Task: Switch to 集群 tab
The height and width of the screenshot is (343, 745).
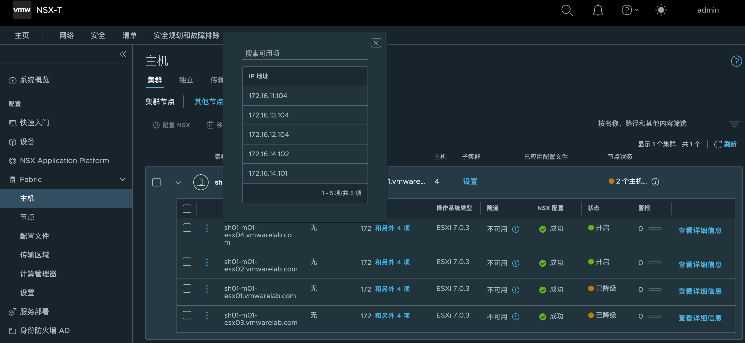Action: (x=155, y=80)
